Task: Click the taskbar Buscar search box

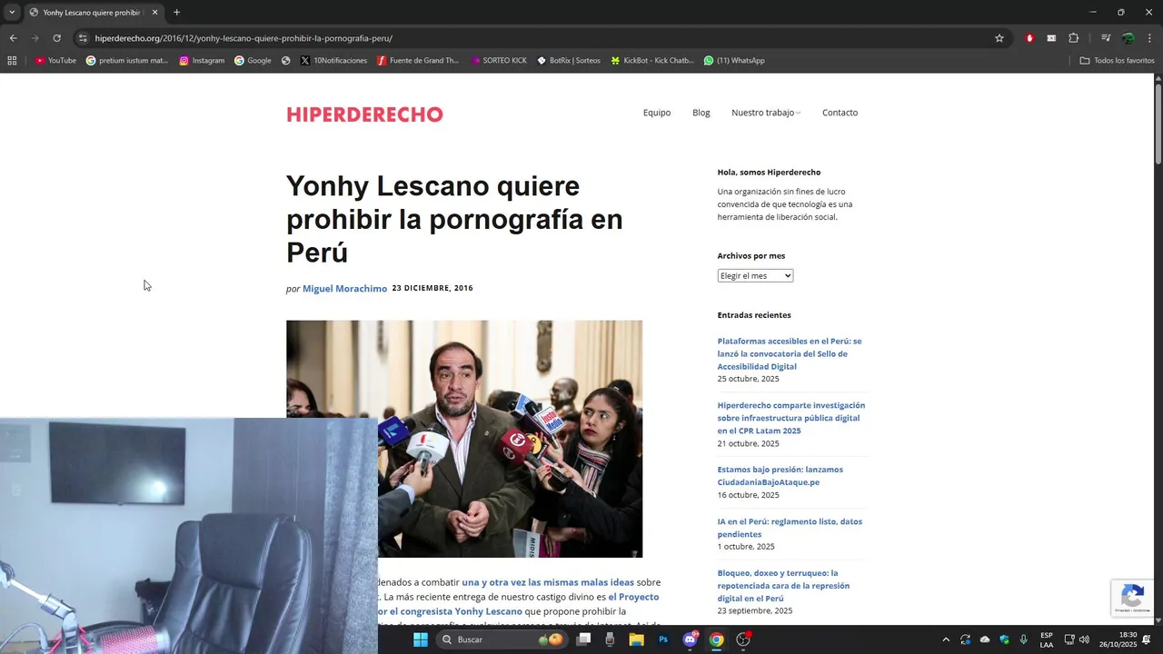Action: 502,639
